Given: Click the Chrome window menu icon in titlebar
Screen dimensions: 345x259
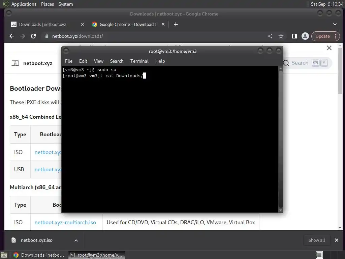Looking at the screenshot, I should coord(9,13).
